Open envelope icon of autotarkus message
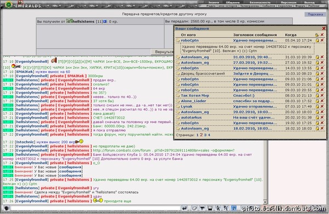The image size is (329, 214). [178, 117]
